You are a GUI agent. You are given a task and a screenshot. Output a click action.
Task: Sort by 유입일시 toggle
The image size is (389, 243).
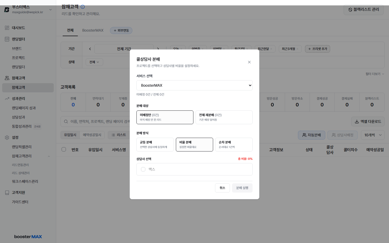[x=70, y=135]
